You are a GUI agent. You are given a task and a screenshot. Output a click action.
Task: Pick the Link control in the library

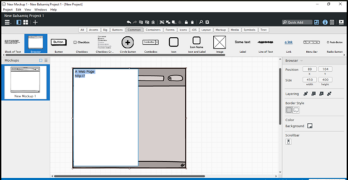click(x=289, y=44)
